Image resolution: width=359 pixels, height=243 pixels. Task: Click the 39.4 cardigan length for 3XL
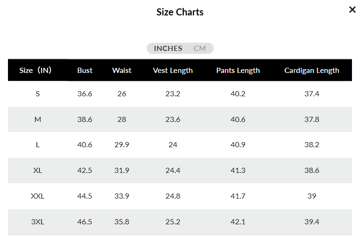[312, 222]
